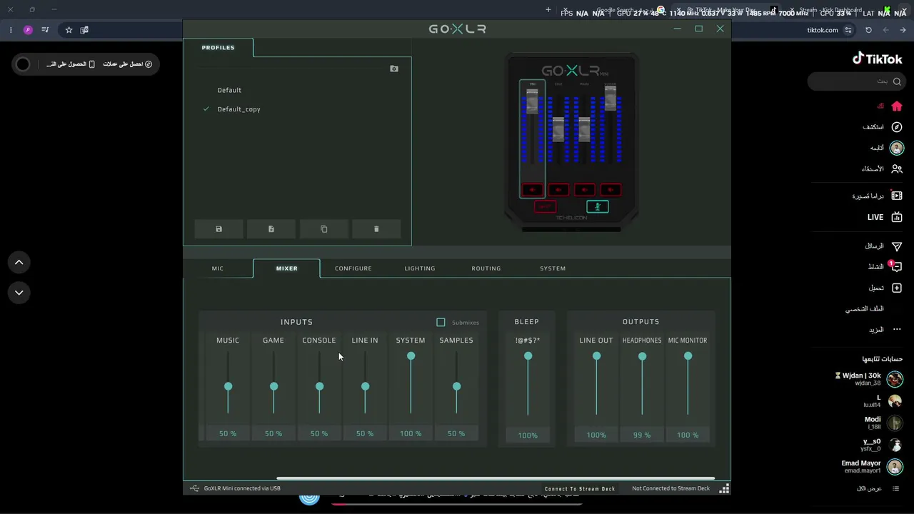
Task: Select the Default profile
Action: point(229,90)
